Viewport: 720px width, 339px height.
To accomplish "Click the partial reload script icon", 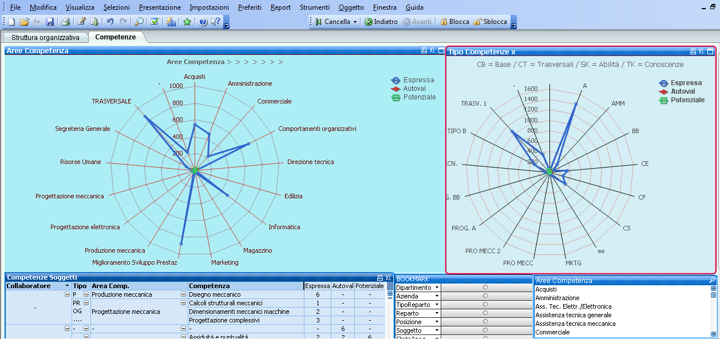I will [94, 22].
